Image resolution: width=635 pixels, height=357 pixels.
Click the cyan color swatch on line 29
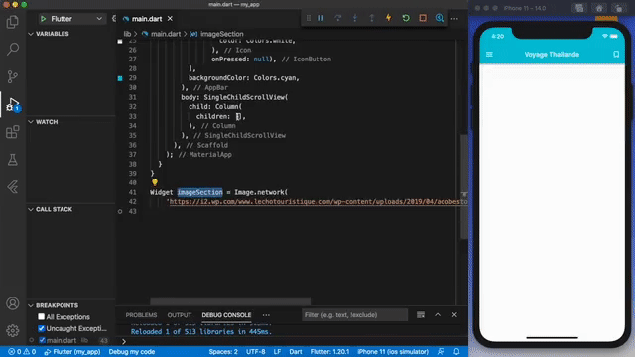click(x=120, y=78)
